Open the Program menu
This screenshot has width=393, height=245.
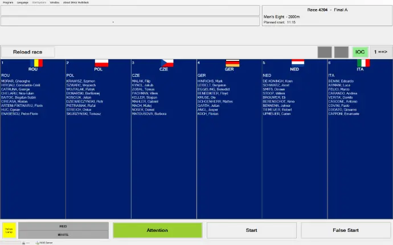click(x=7, y=2)
